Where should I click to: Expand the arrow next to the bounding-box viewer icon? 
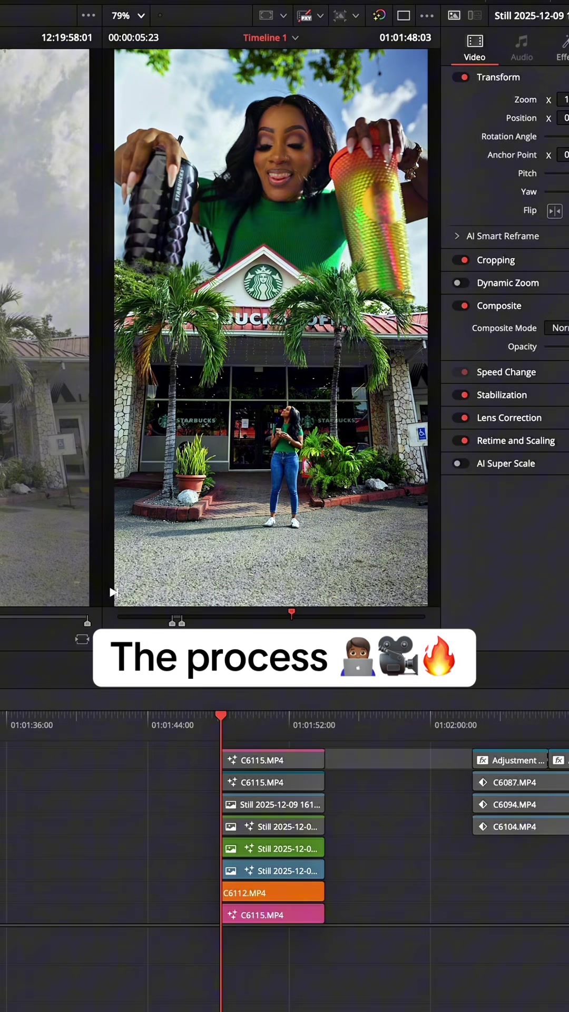tap(283, 16)
